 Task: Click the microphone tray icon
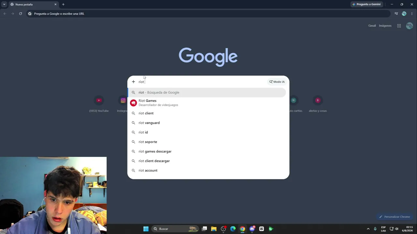pyautogui.click(x=375, y=229)
